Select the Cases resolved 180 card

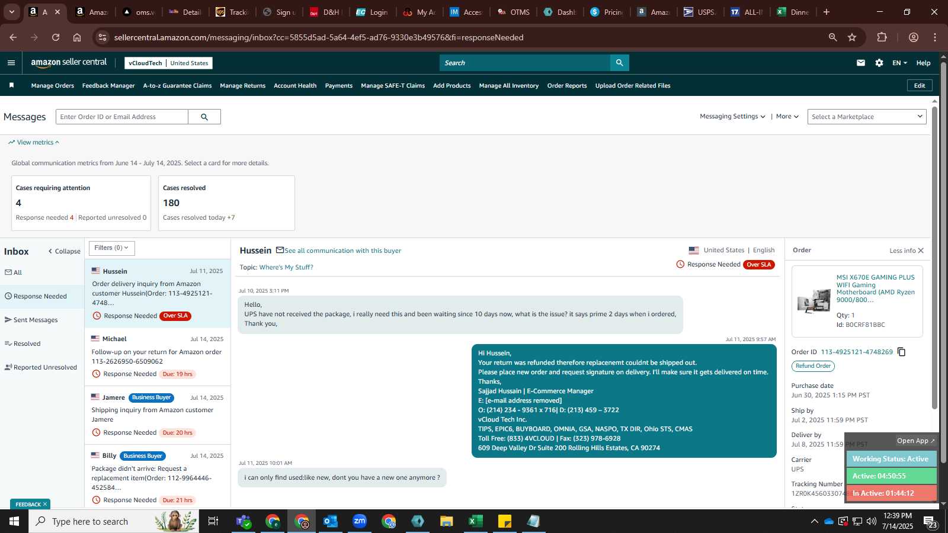pos(226,203)
